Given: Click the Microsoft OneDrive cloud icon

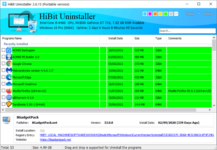Looking at the screenshot, I should tap(9, 84).
